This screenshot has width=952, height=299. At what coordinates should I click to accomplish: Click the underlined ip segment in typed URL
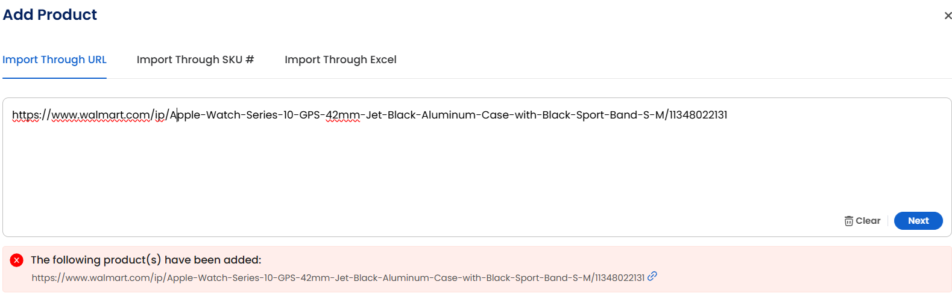click(160, 115)
